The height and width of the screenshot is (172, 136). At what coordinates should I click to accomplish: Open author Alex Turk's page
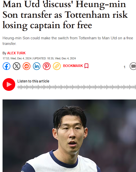[16, 53]
